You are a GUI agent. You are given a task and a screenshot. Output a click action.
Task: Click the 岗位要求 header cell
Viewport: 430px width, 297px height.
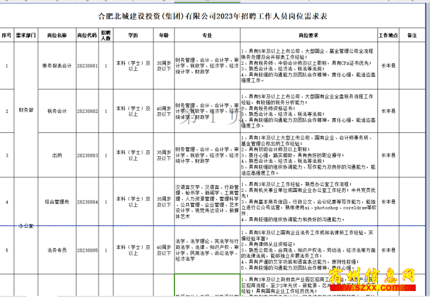coord(309,35)
